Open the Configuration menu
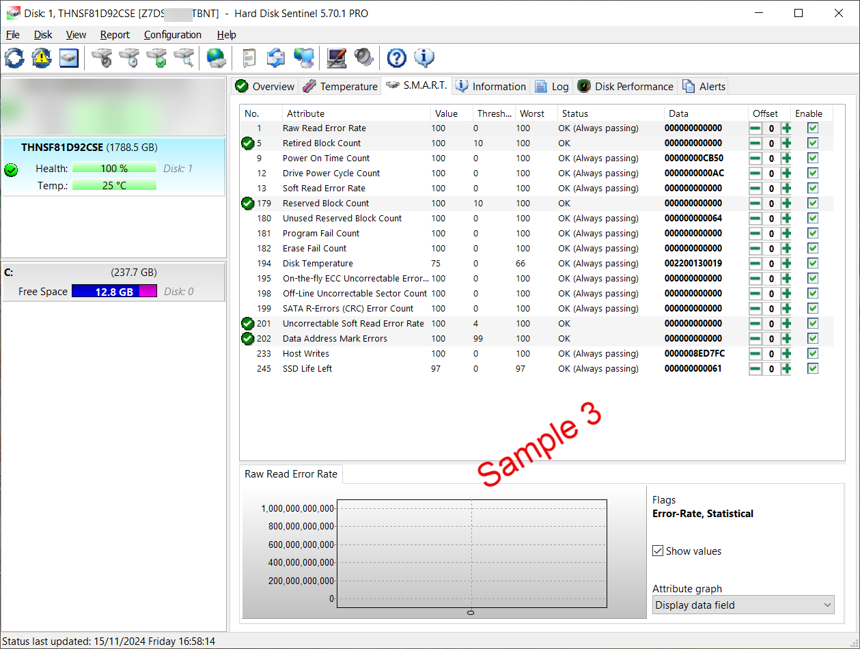The height and width of the screenshot is (649, 860). (173, 35)
